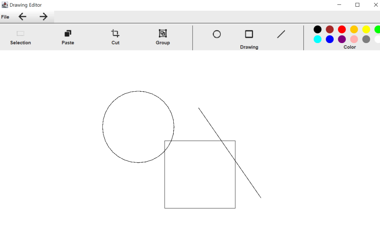
Task: Select the circle drawing tool
Action: (x=217, y=34)
